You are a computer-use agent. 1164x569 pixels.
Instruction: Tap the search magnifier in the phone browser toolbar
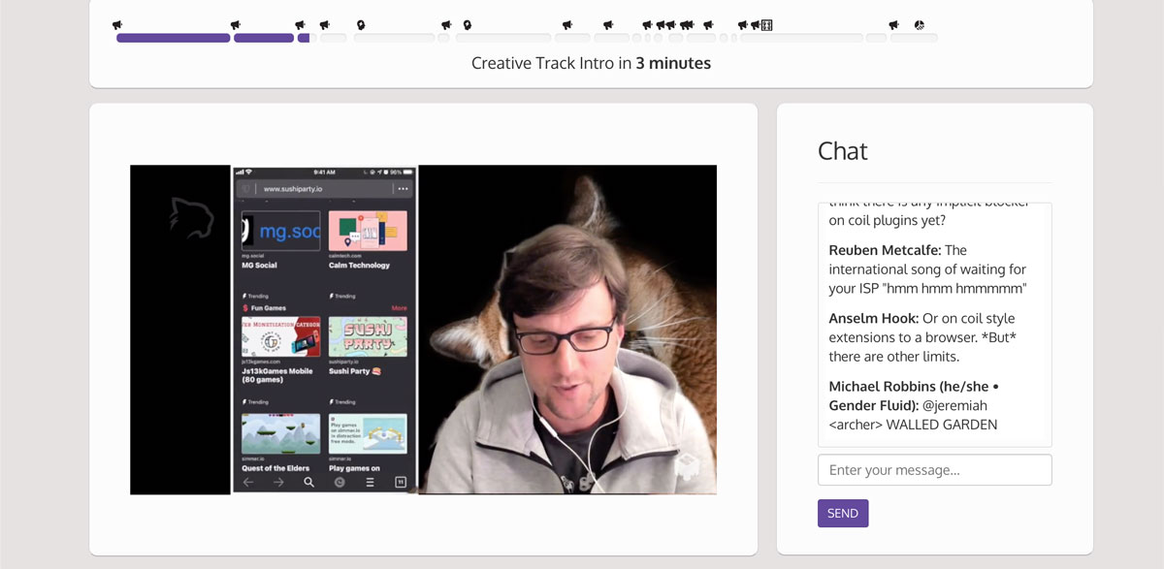point(308,482)
